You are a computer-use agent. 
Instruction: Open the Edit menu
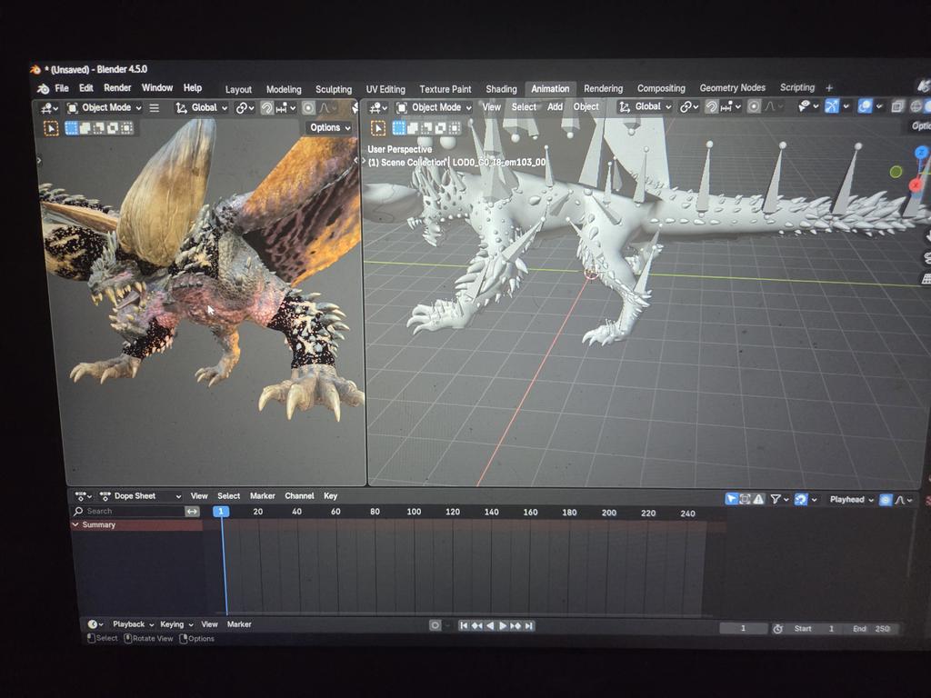pyautogui.click(x=86, y=88)
